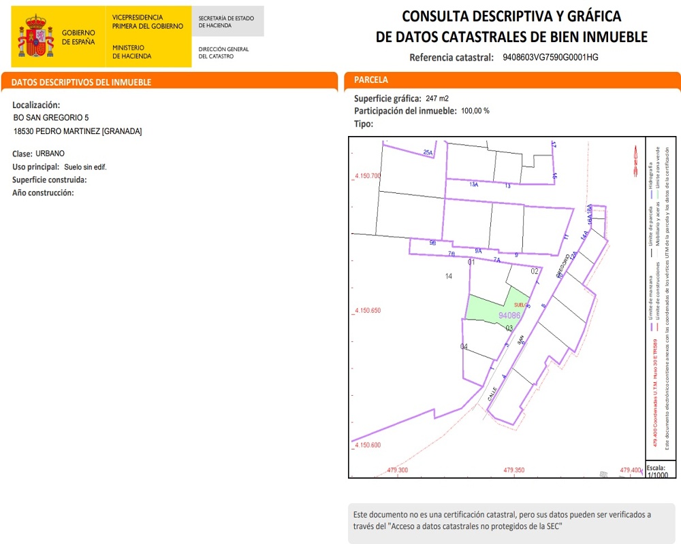The width and height of the screenshot is (681, 544).
Task: Click the 'Uso principal:' label
Action: pos(35,167)
